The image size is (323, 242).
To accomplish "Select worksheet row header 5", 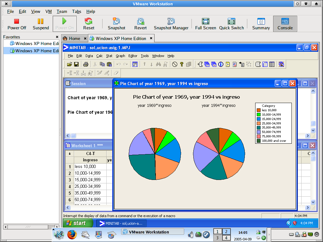I will [70, 193].
